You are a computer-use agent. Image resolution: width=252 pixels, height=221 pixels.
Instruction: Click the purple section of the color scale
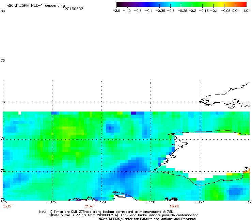pos(137,4)
